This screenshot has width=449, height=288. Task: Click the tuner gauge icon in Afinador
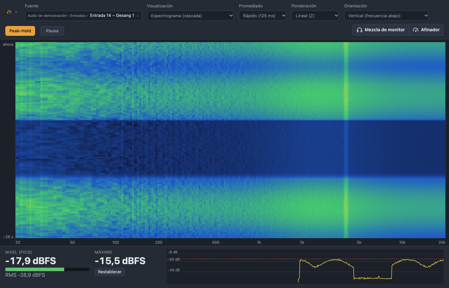[416, 30]
